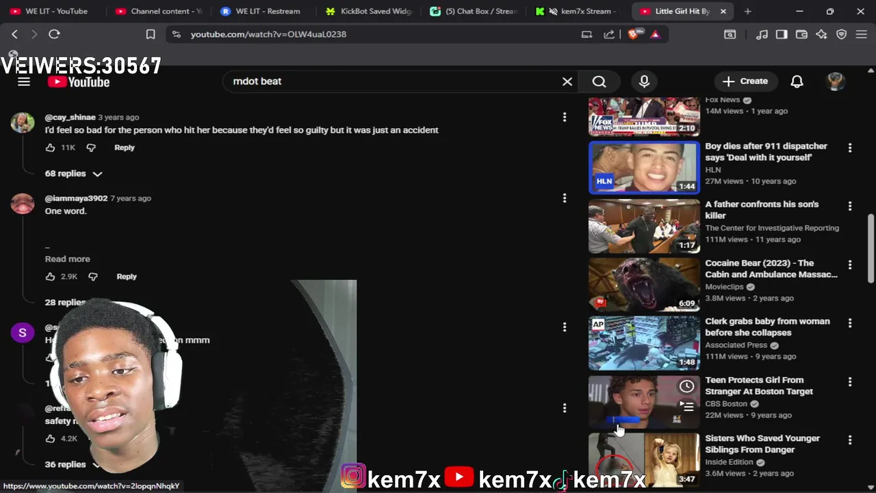Expand 'Read more' on @iammaya3902 comment
Image resolution: width=876 pixels, height=493 pixels.
pos(67,259)
